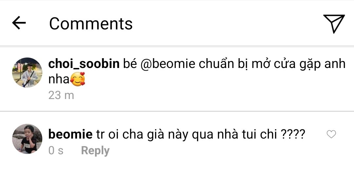Viewport: 354px width, 184px height.
Task: Select 'tr oi' at start of comment
Action: [x=107, y=134]
